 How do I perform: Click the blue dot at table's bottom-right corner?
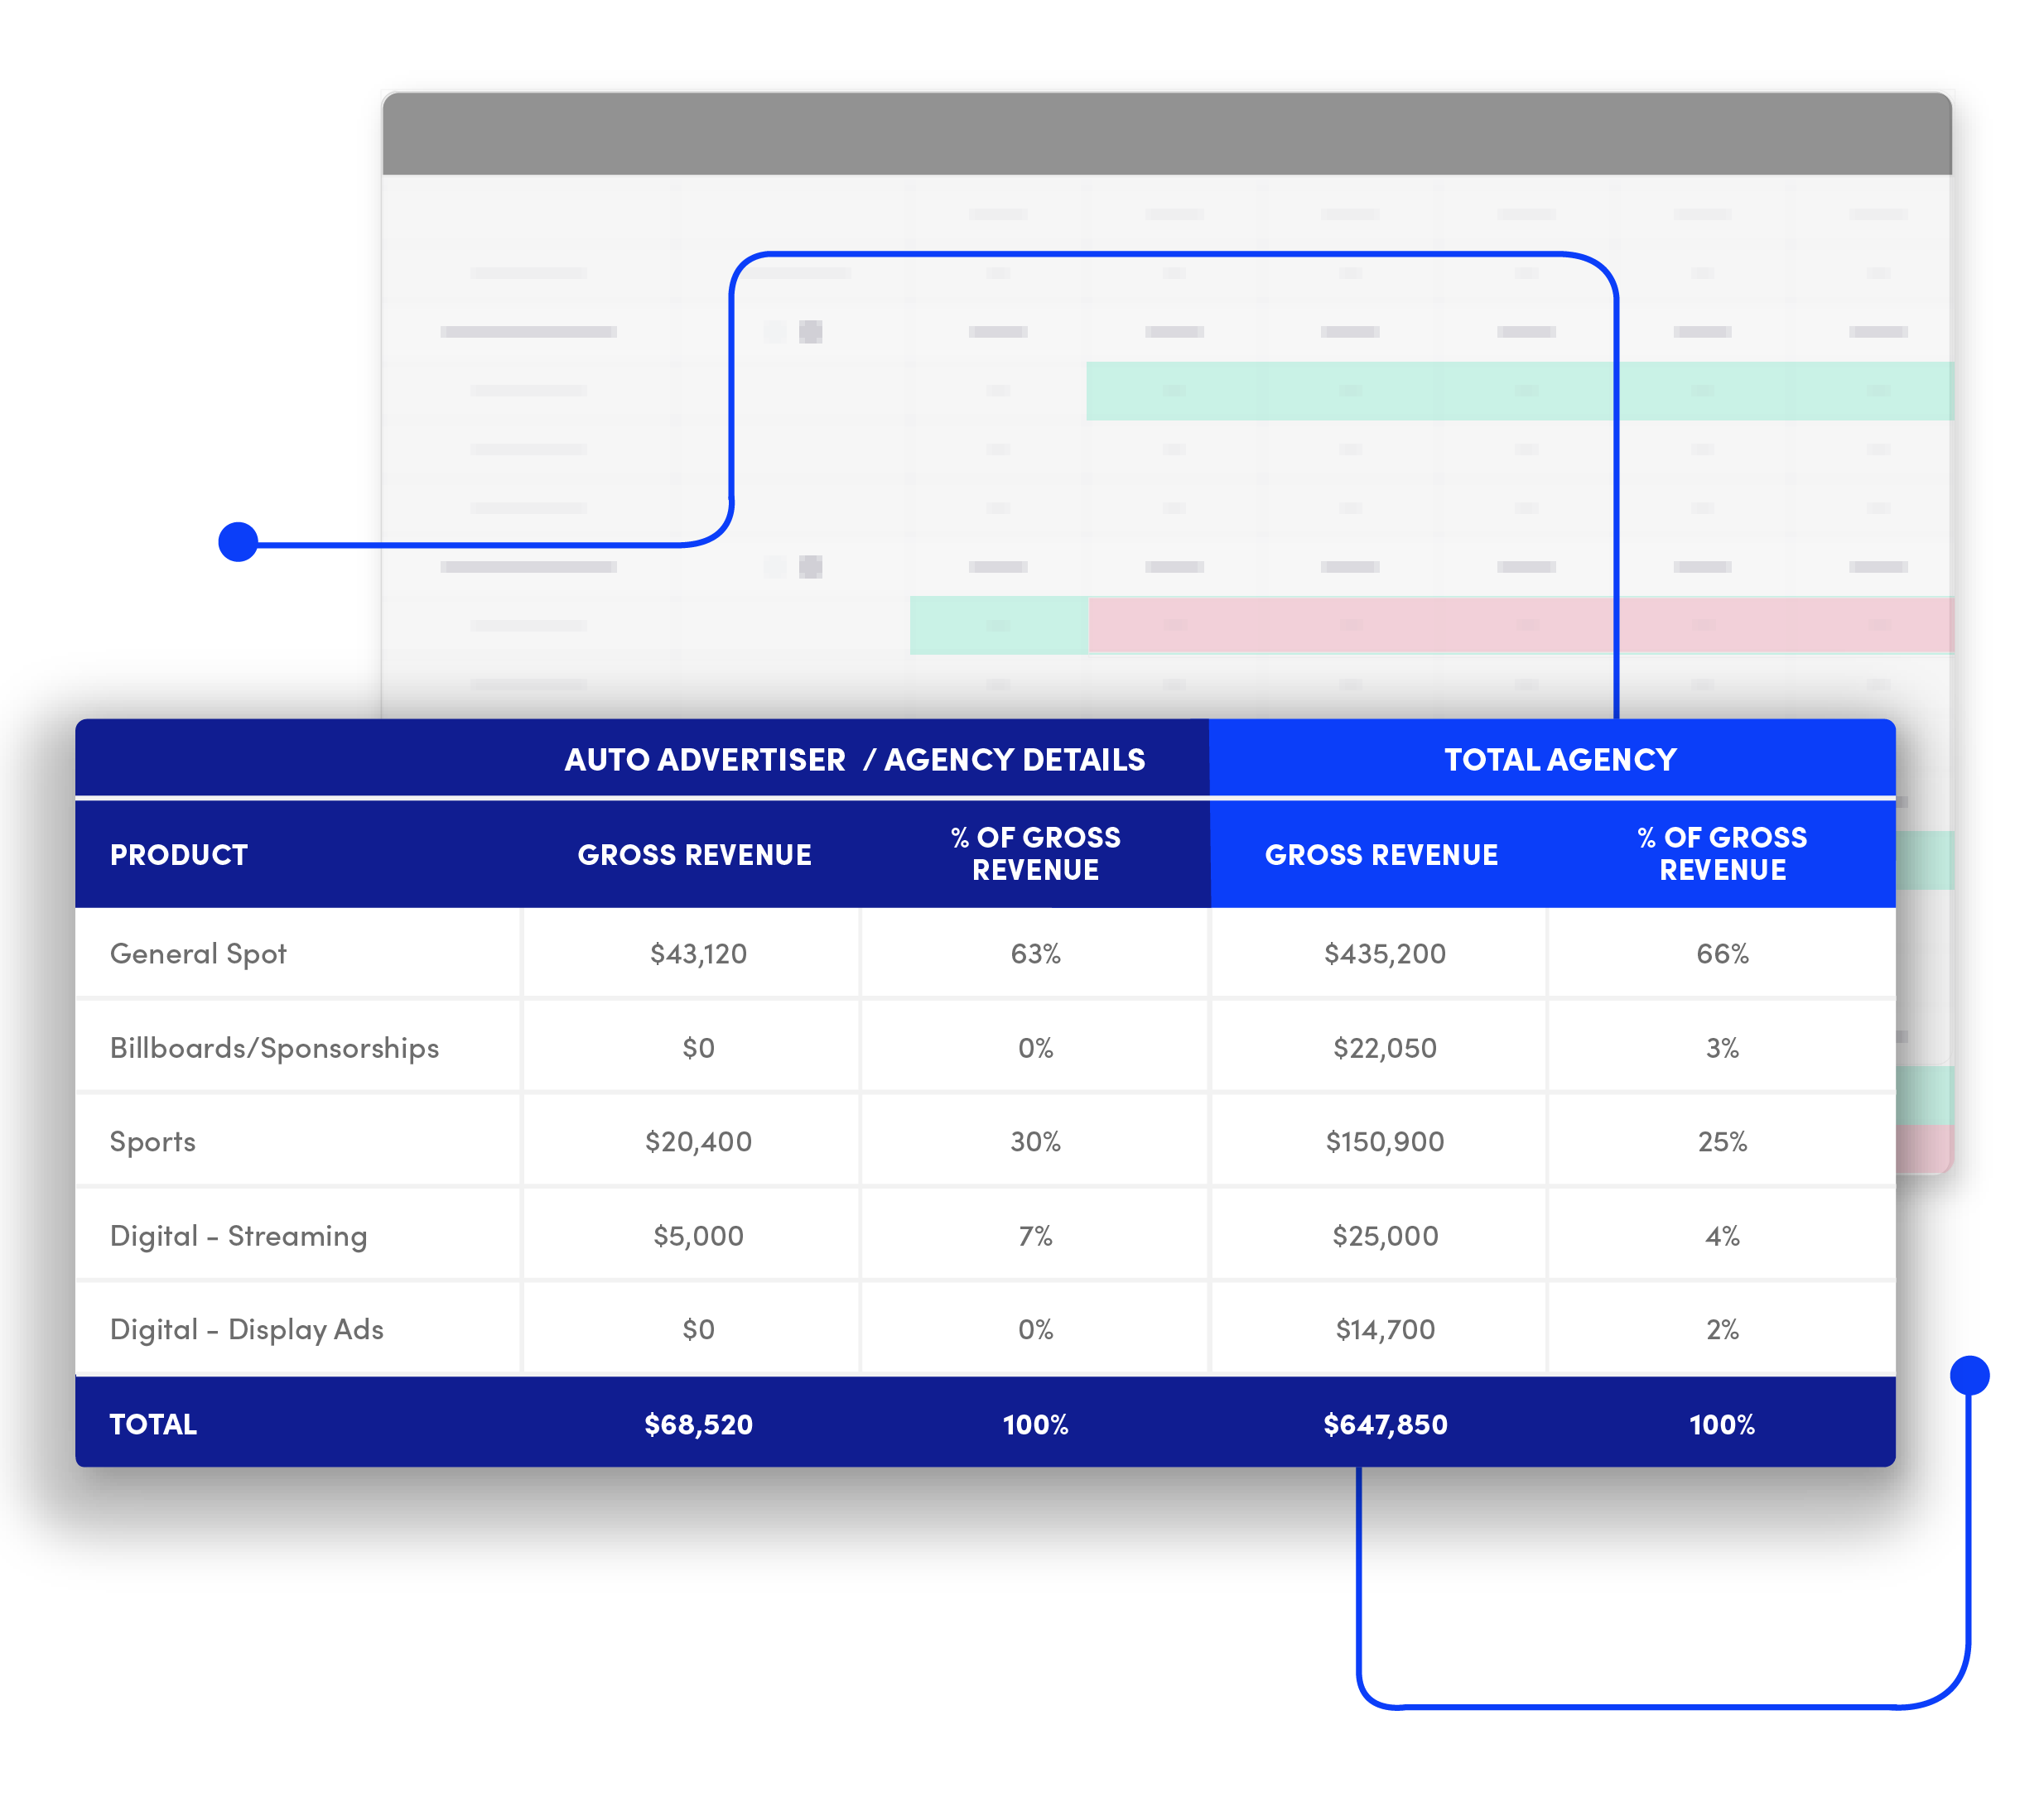[x=1969, y=1375]
